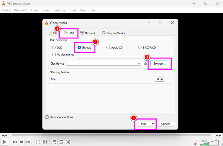223x146 pixels.
Task: Open the Play button dropdown arrow
Action: pos(152,124)
